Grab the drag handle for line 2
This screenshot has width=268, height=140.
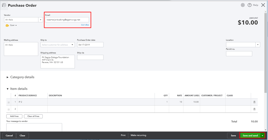pos(9,109)
